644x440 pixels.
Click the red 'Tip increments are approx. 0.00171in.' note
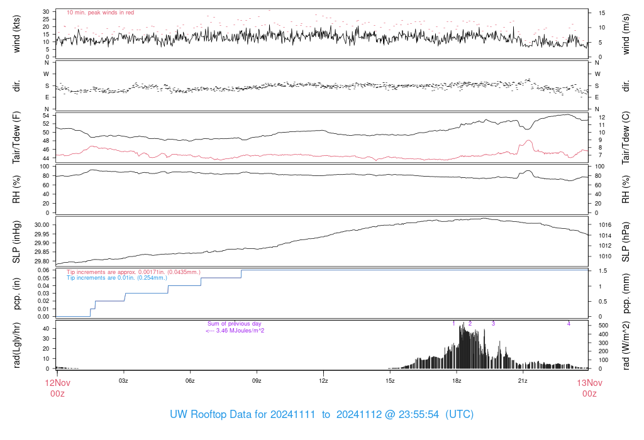pos(133,272)
